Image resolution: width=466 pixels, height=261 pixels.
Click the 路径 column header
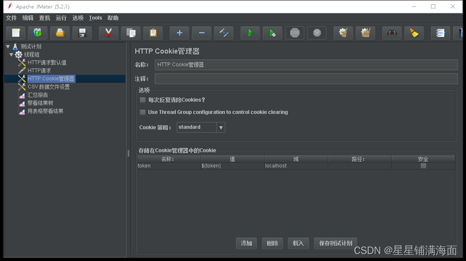pos(360,159)
